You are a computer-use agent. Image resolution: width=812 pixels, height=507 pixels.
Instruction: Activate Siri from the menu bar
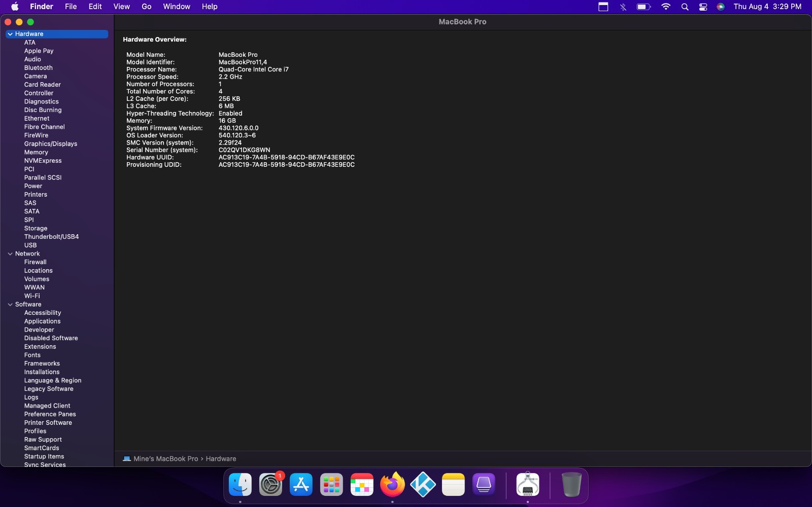721,7
